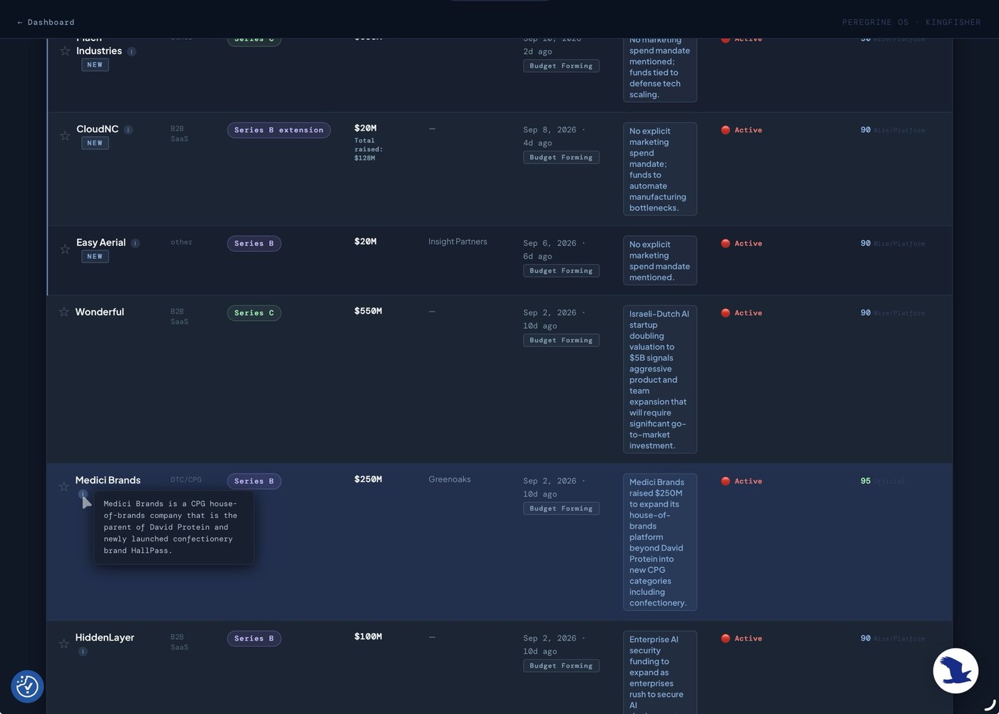
Task: Open Easy Aerial marketing spend note
Action: coord(660,260)
